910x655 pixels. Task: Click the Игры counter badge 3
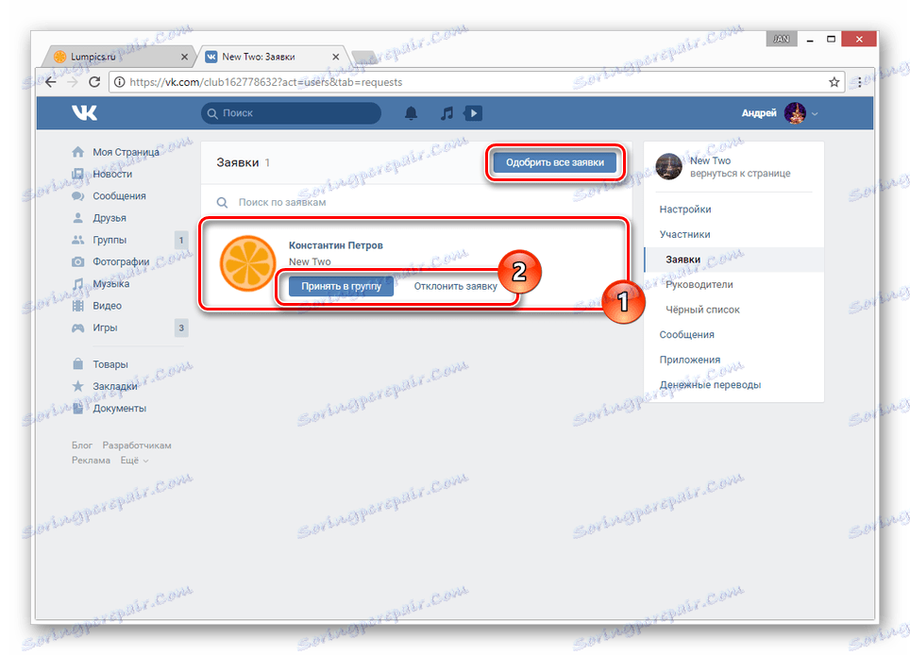pyautogui.click(x=181, y=327)
